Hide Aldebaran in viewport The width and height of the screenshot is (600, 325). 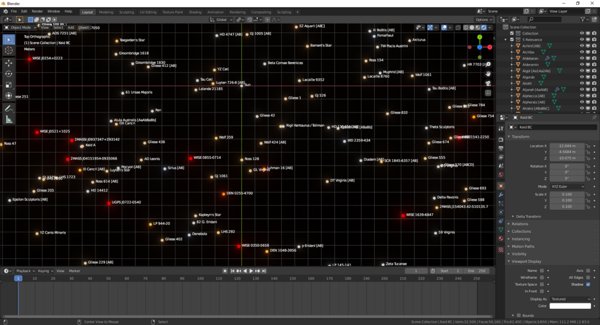(582, 58)
